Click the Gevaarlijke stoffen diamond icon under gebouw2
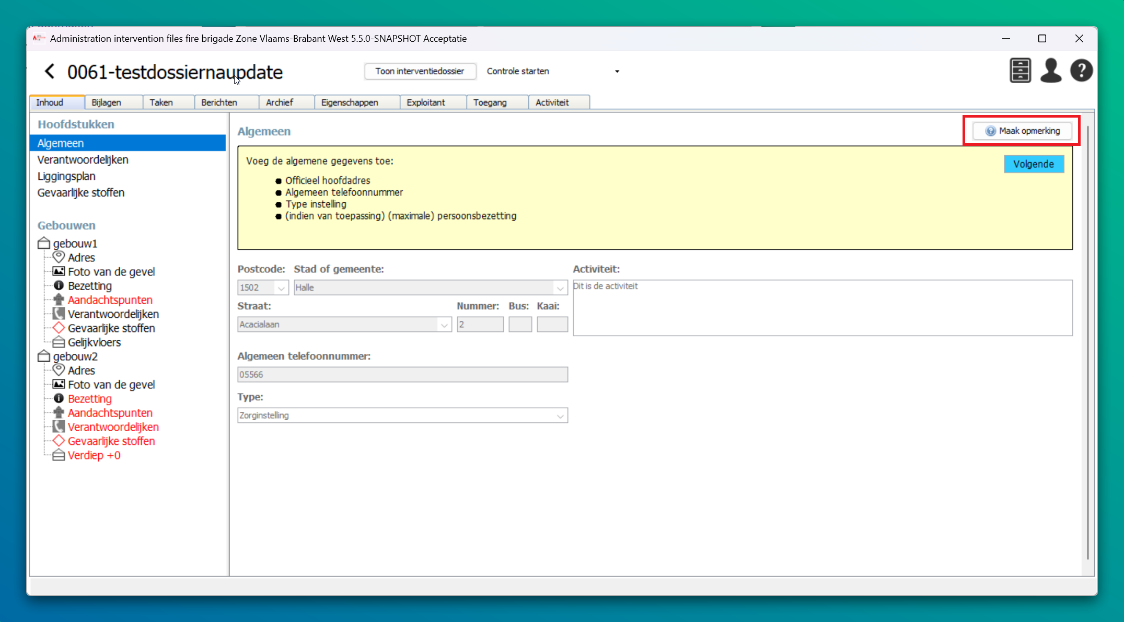 pyautogui.click(x=59, y=441)
